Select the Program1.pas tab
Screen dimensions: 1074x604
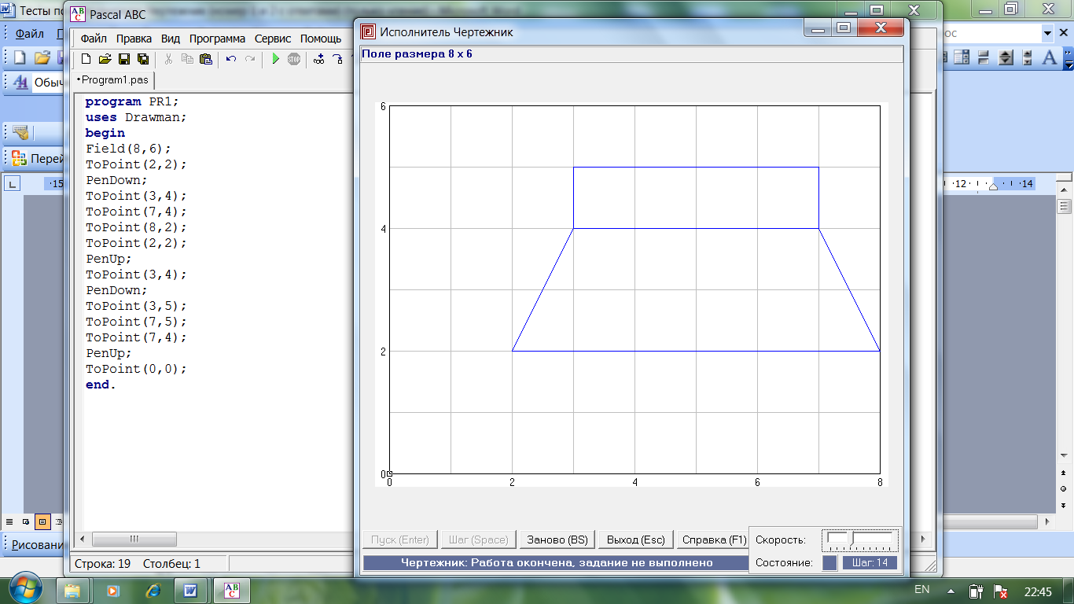click(x=112, y=80)
